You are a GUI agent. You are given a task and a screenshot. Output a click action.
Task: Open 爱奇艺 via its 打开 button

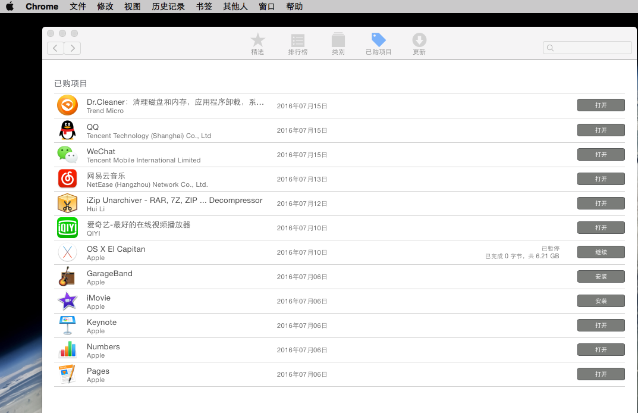pos(601,228)
